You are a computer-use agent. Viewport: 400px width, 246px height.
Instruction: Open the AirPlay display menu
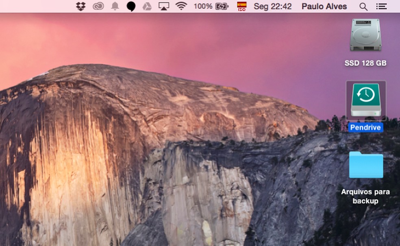[164, 7]
